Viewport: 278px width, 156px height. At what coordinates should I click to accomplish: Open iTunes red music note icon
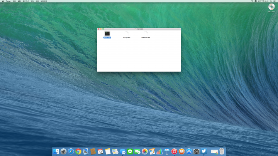click(174, 151)
